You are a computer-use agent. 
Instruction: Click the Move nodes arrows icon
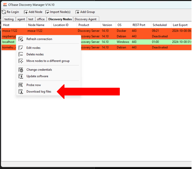pos(21,61)
